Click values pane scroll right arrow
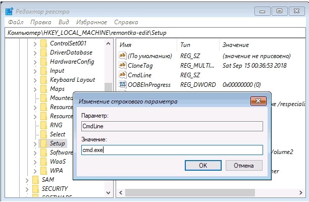Screen dimensions: 309x202 point(301,192)
